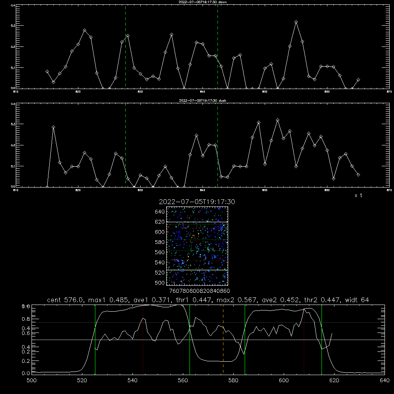Click the dawn plot peak diamond near 835
Image resolution: width=394 pixels, height=394 pixels.
171,34
